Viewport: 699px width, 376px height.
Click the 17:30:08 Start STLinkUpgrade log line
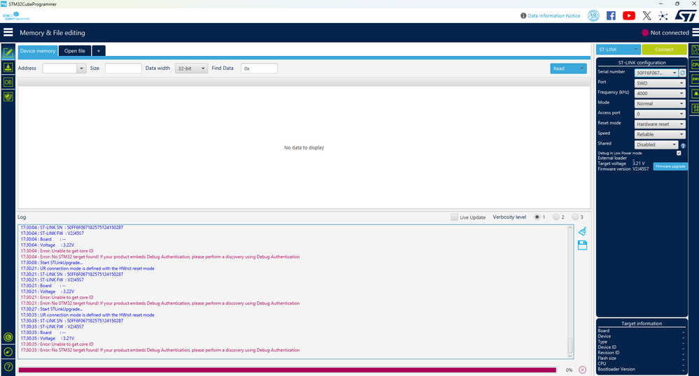click(x=51, y=262)
